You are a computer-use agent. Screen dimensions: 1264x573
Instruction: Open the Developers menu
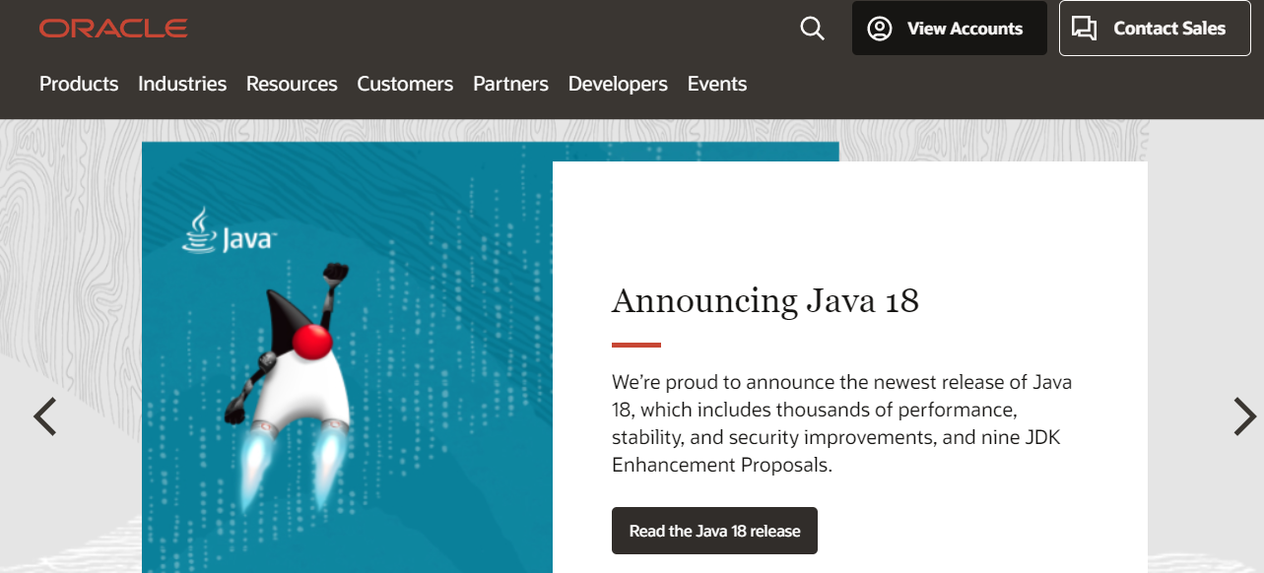click(x=618, y=84)
